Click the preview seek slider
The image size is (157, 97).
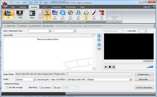(129, 63)
